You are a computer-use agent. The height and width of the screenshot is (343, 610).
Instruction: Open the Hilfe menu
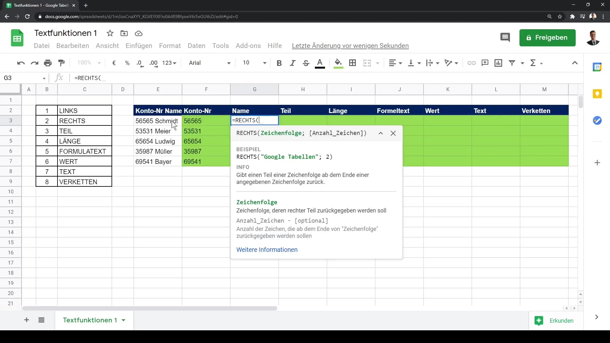[x=274, y=46]
